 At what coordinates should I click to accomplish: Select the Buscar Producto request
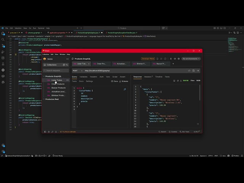point(58,88)
